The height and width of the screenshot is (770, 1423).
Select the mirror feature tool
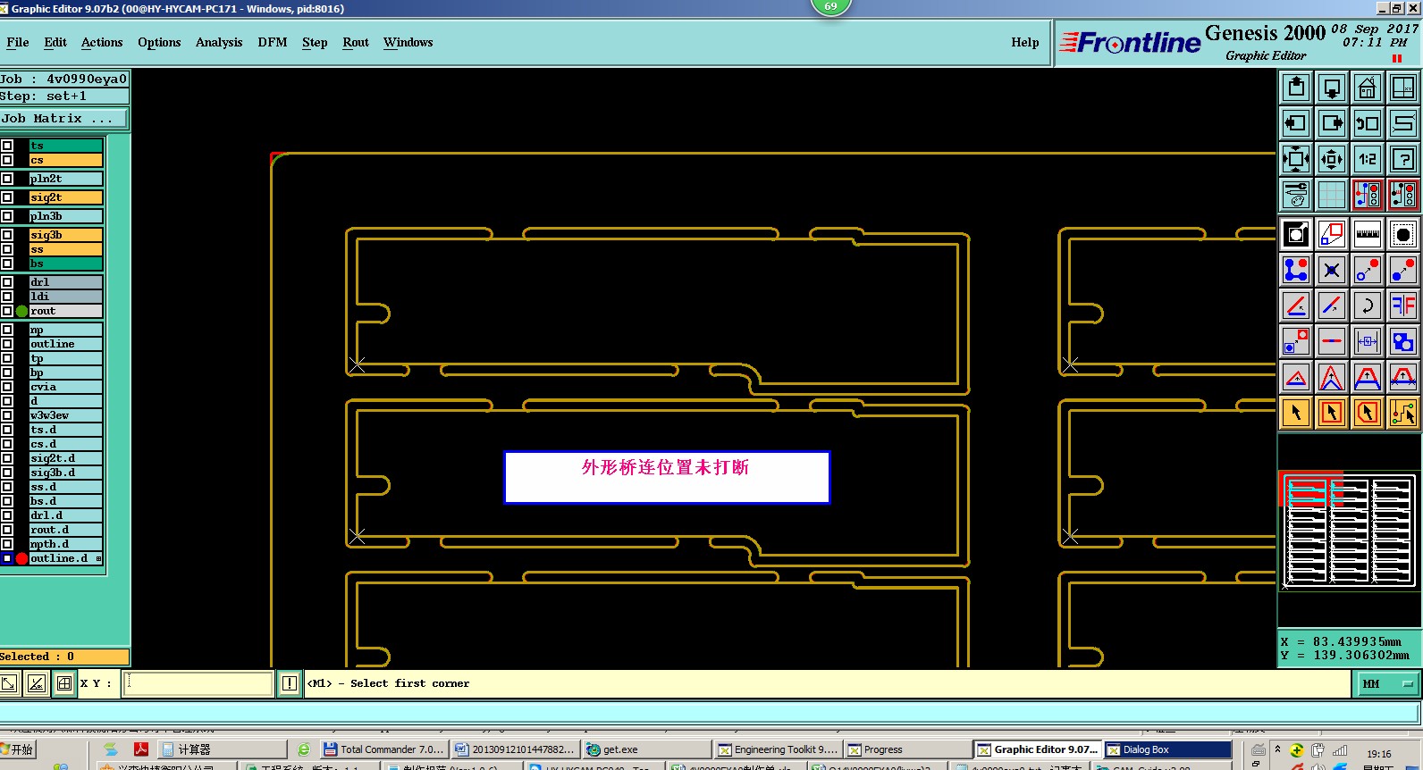(1403, 305)
